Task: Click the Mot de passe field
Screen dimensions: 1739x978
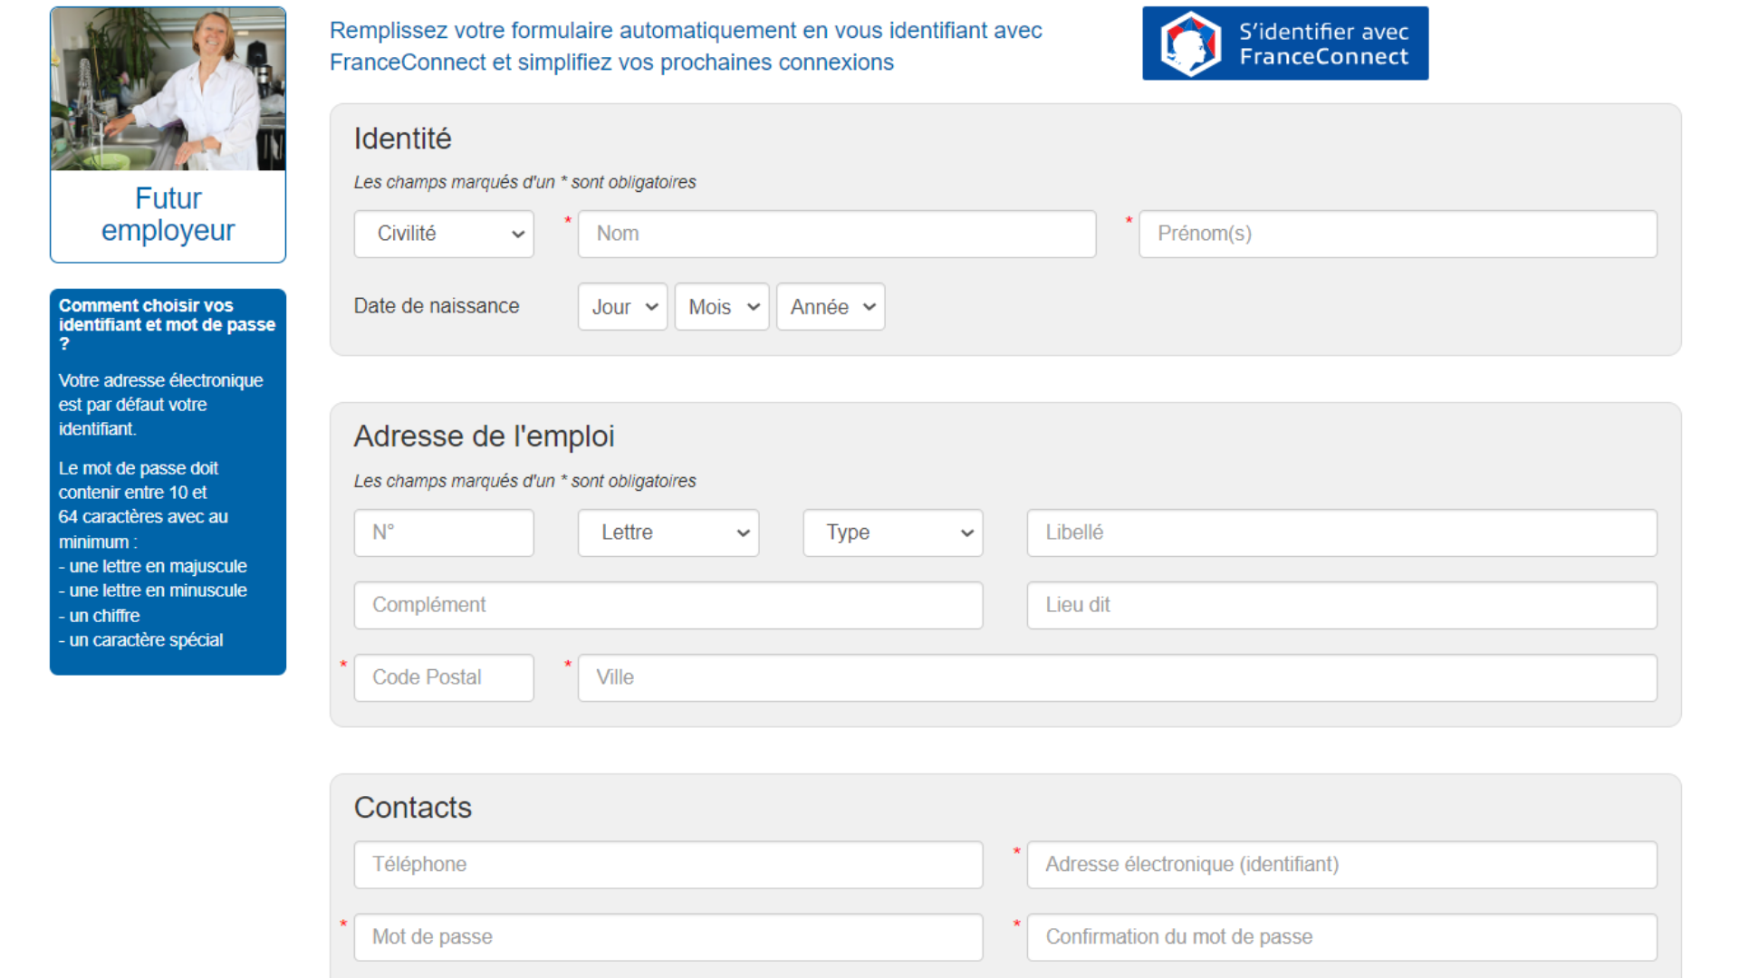Action: (668, 937)
